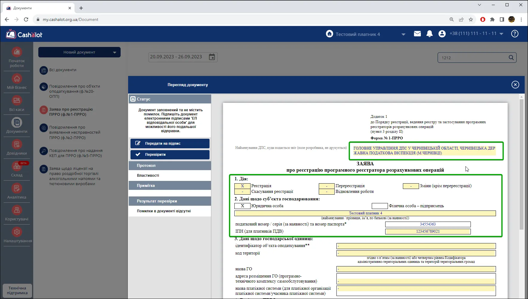Open the phone number account dropdown arrow
Image resolution: width=528 pixels, height=299 pixels.
tap(501, 34)
